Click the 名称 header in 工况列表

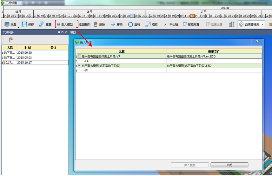tap(10, 48)
